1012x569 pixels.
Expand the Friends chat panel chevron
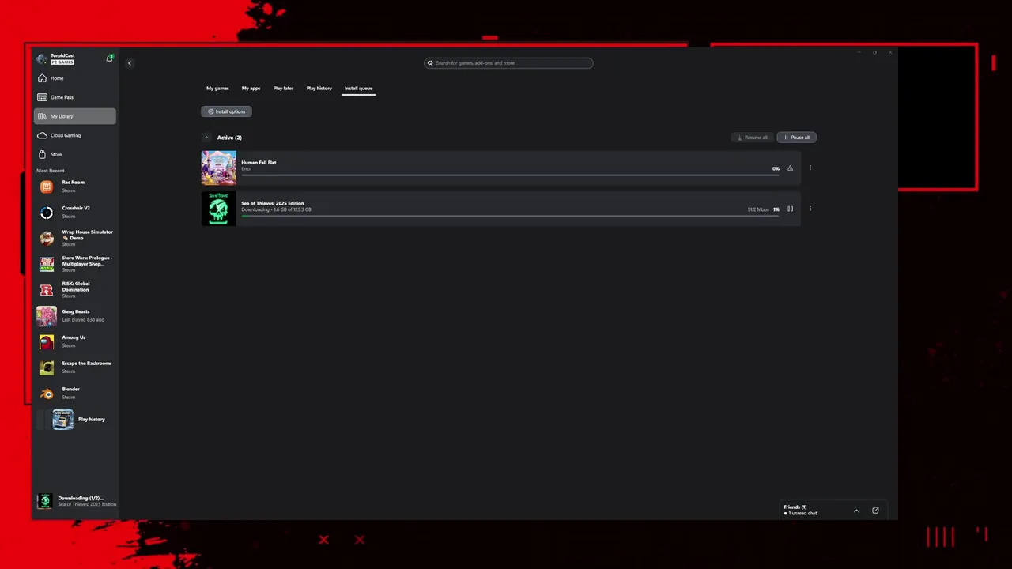pos(856,511)
